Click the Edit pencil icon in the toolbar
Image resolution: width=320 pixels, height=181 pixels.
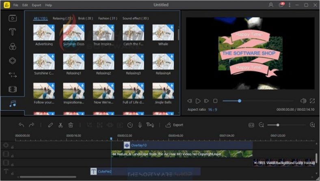[x=50, y=125]
